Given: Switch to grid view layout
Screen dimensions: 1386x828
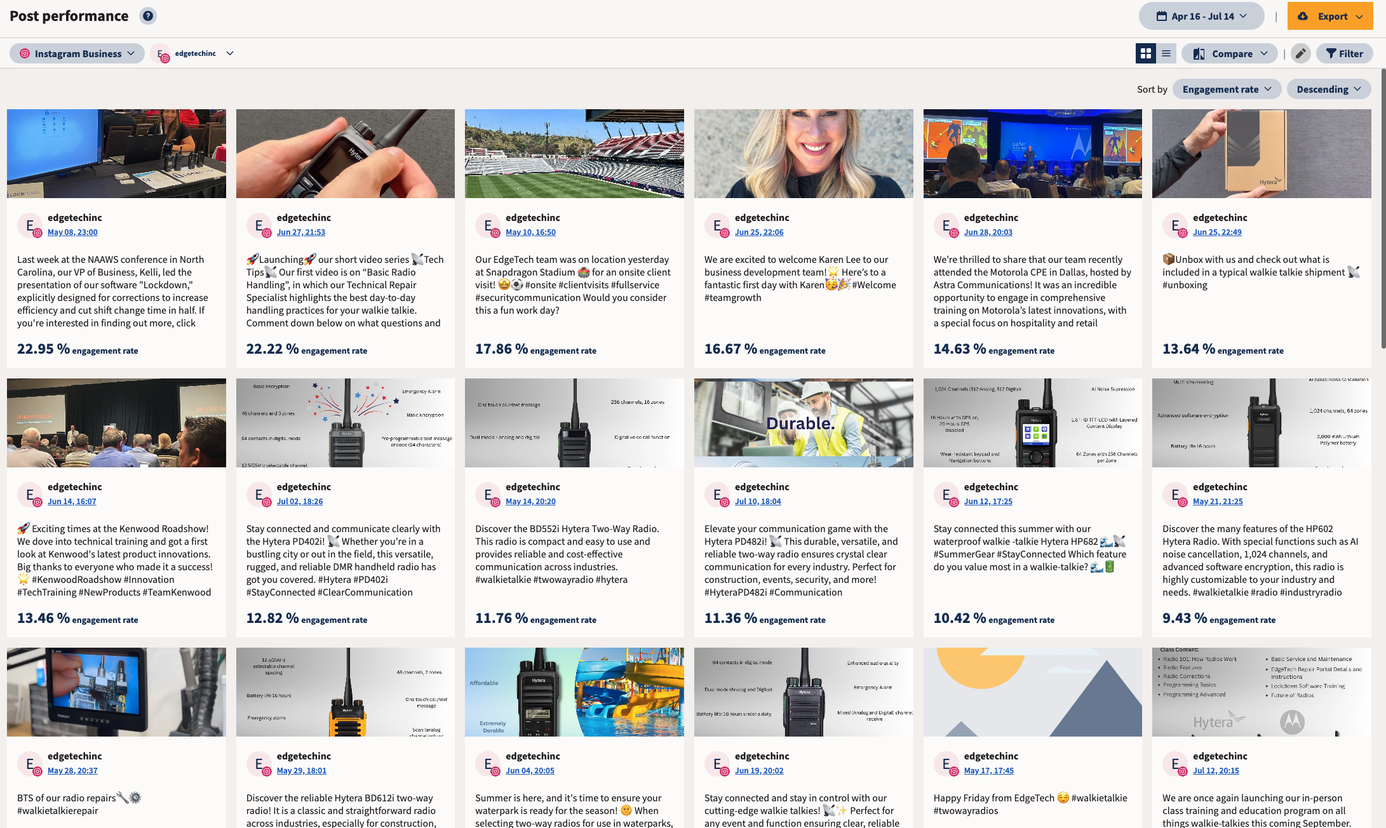Looking at the screenshot, I should tap(1146, 53).
